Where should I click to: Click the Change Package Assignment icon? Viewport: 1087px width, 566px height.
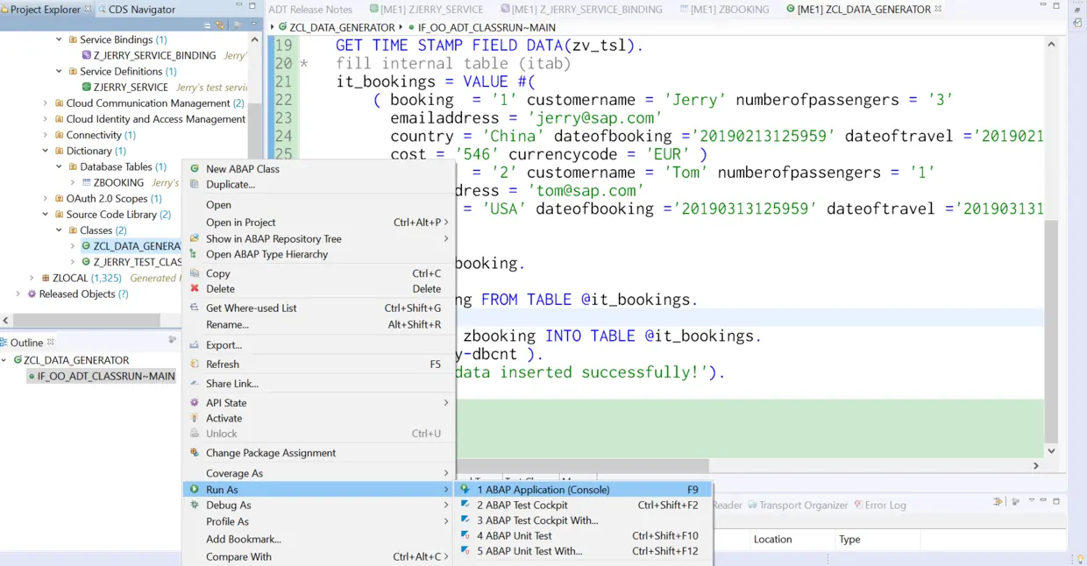click(195, 453)
